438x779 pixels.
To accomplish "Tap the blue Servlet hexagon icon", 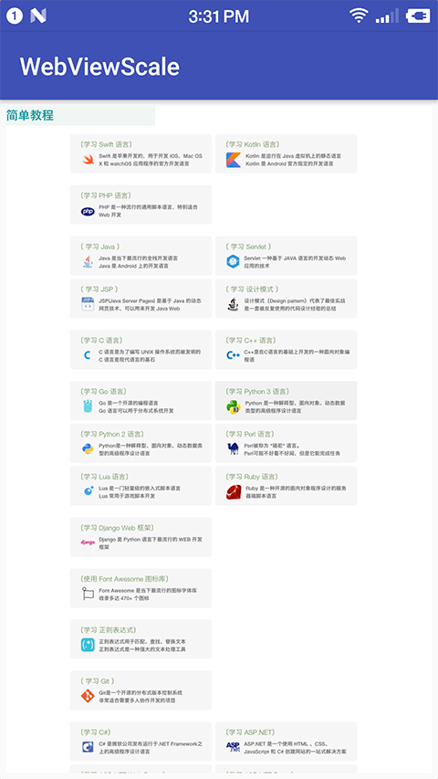I will [234, 262].
